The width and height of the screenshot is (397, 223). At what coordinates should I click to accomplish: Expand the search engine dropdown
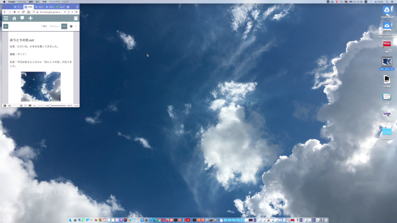click(x=77, y=12)
